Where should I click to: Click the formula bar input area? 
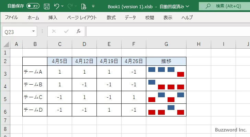(168, 31)
